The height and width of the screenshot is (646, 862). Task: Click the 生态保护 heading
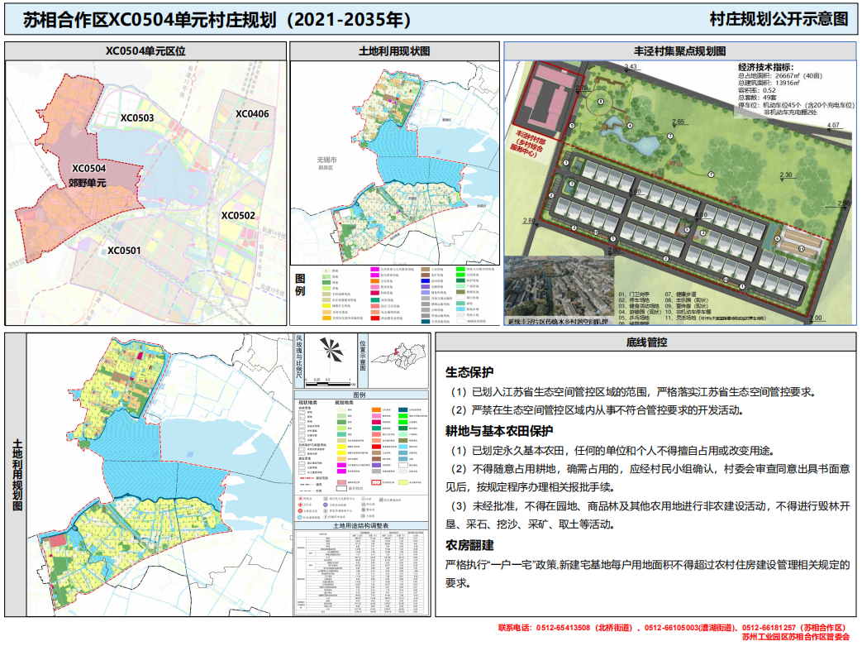[x=469, y=371]
